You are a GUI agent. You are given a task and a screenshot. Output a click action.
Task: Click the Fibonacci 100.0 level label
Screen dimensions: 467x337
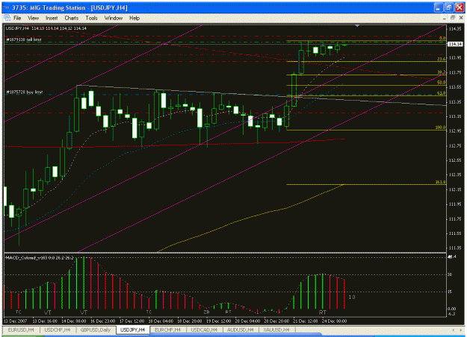point(441,127)
